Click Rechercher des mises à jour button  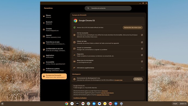click(x=133, y=28)
